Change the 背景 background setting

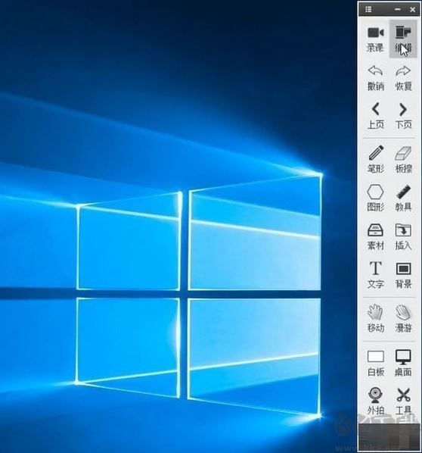tap(403, 275)
